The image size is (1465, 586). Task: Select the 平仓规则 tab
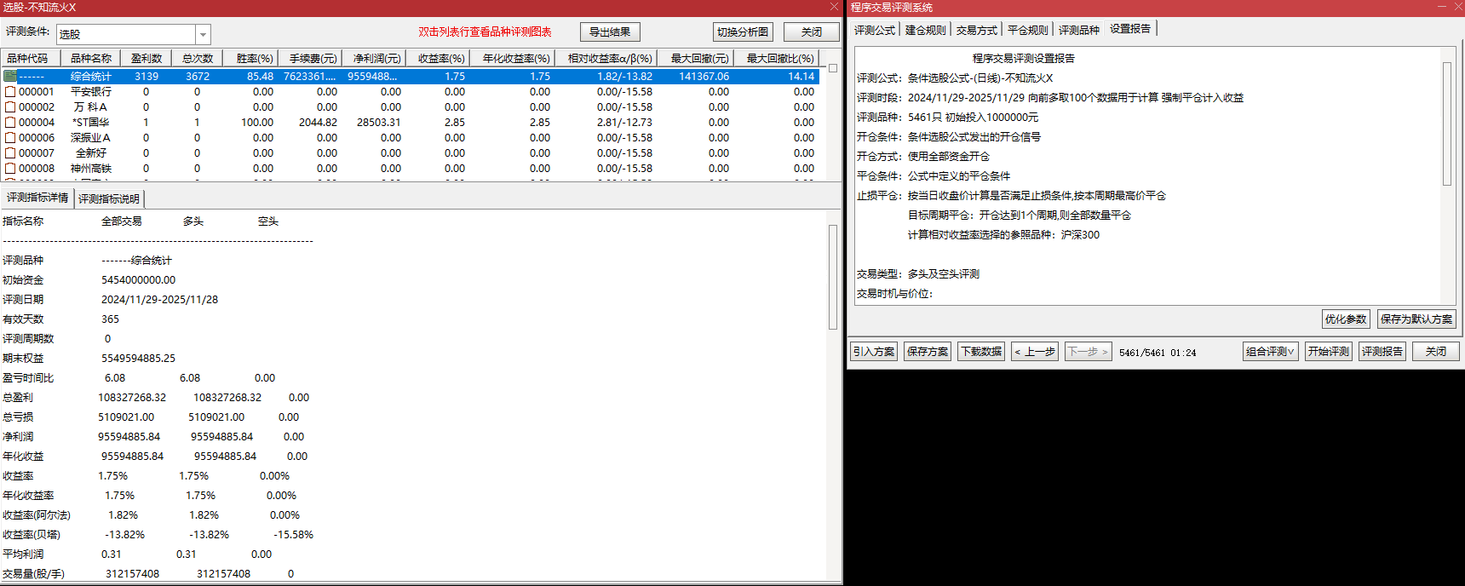tap(1027, 30)
